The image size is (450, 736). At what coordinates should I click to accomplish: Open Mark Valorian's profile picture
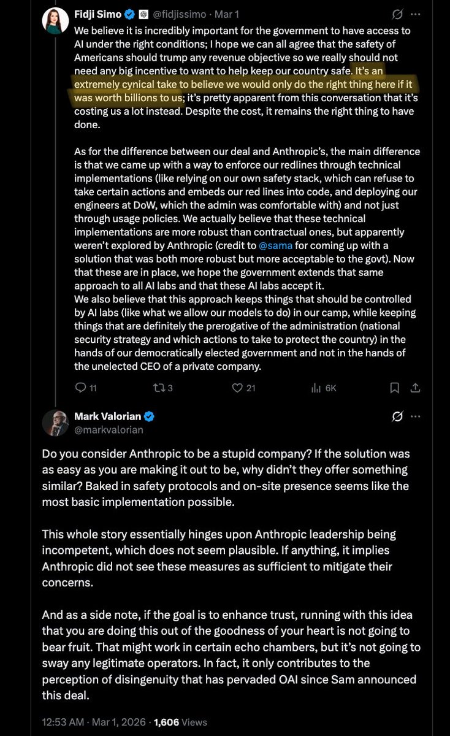(55, 423)
